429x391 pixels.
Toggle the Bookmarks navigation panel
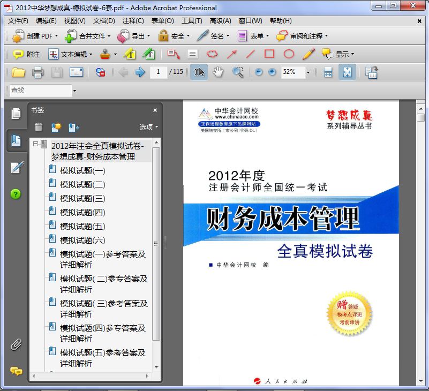(x=16, y=140)
